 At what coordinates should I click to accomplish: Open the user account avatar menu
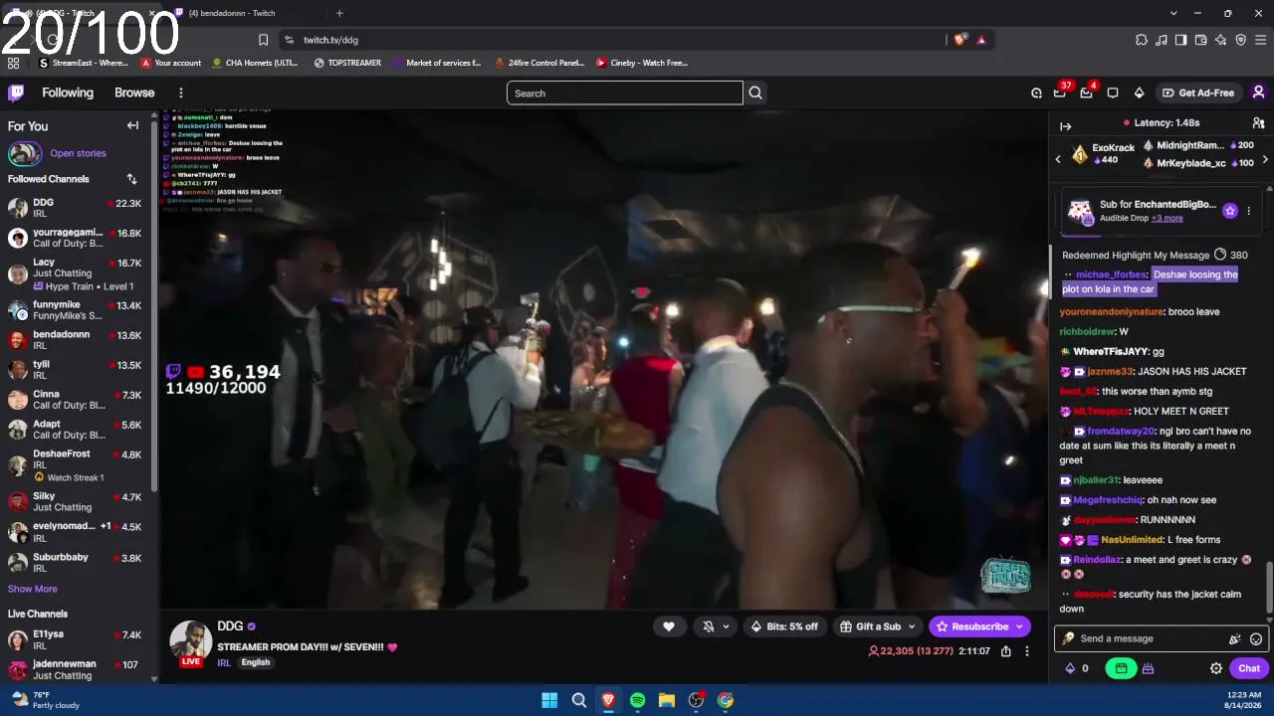click(1258, 92)
